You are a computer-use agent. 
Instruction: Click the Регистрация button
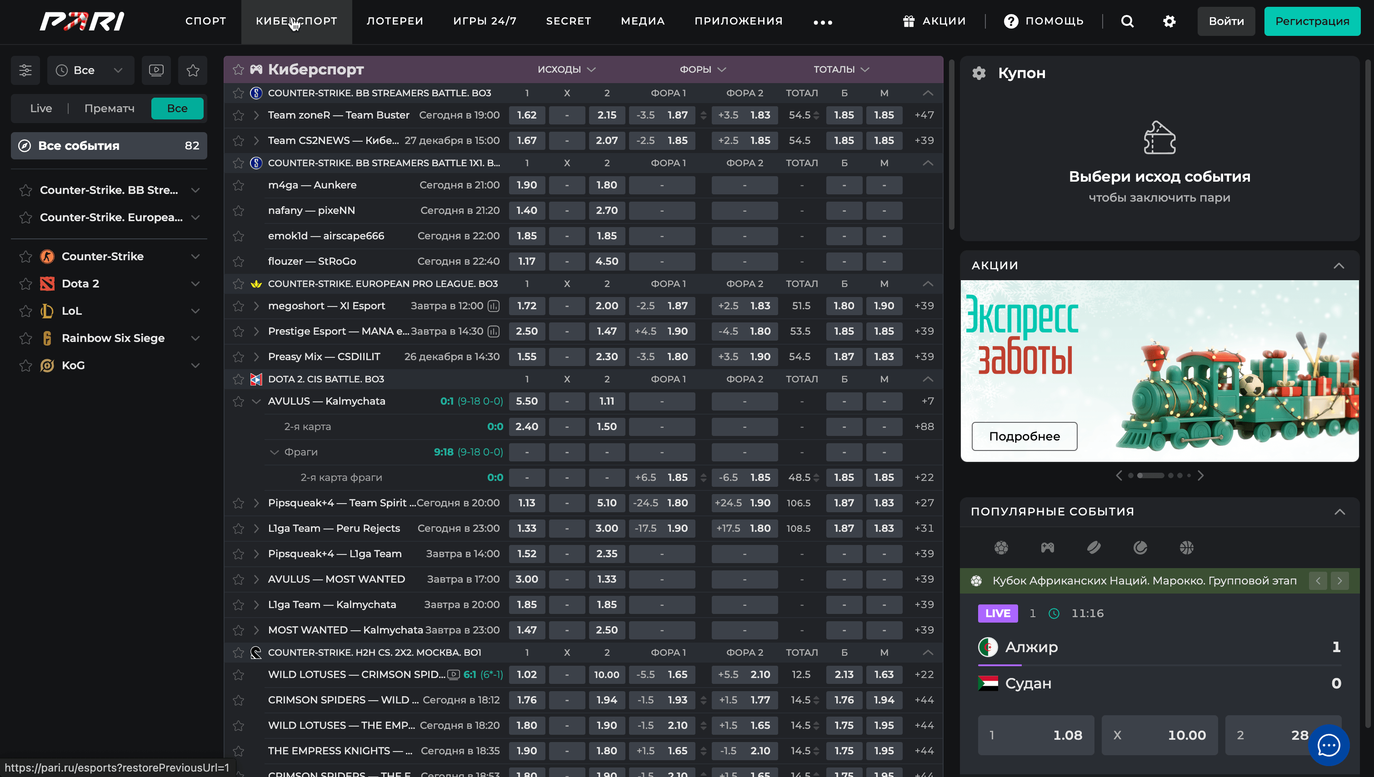coord(1312,21)
